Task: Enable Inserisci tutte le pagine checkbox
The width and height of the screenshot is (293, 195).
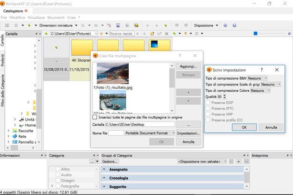Action: (x=95, y=117)
